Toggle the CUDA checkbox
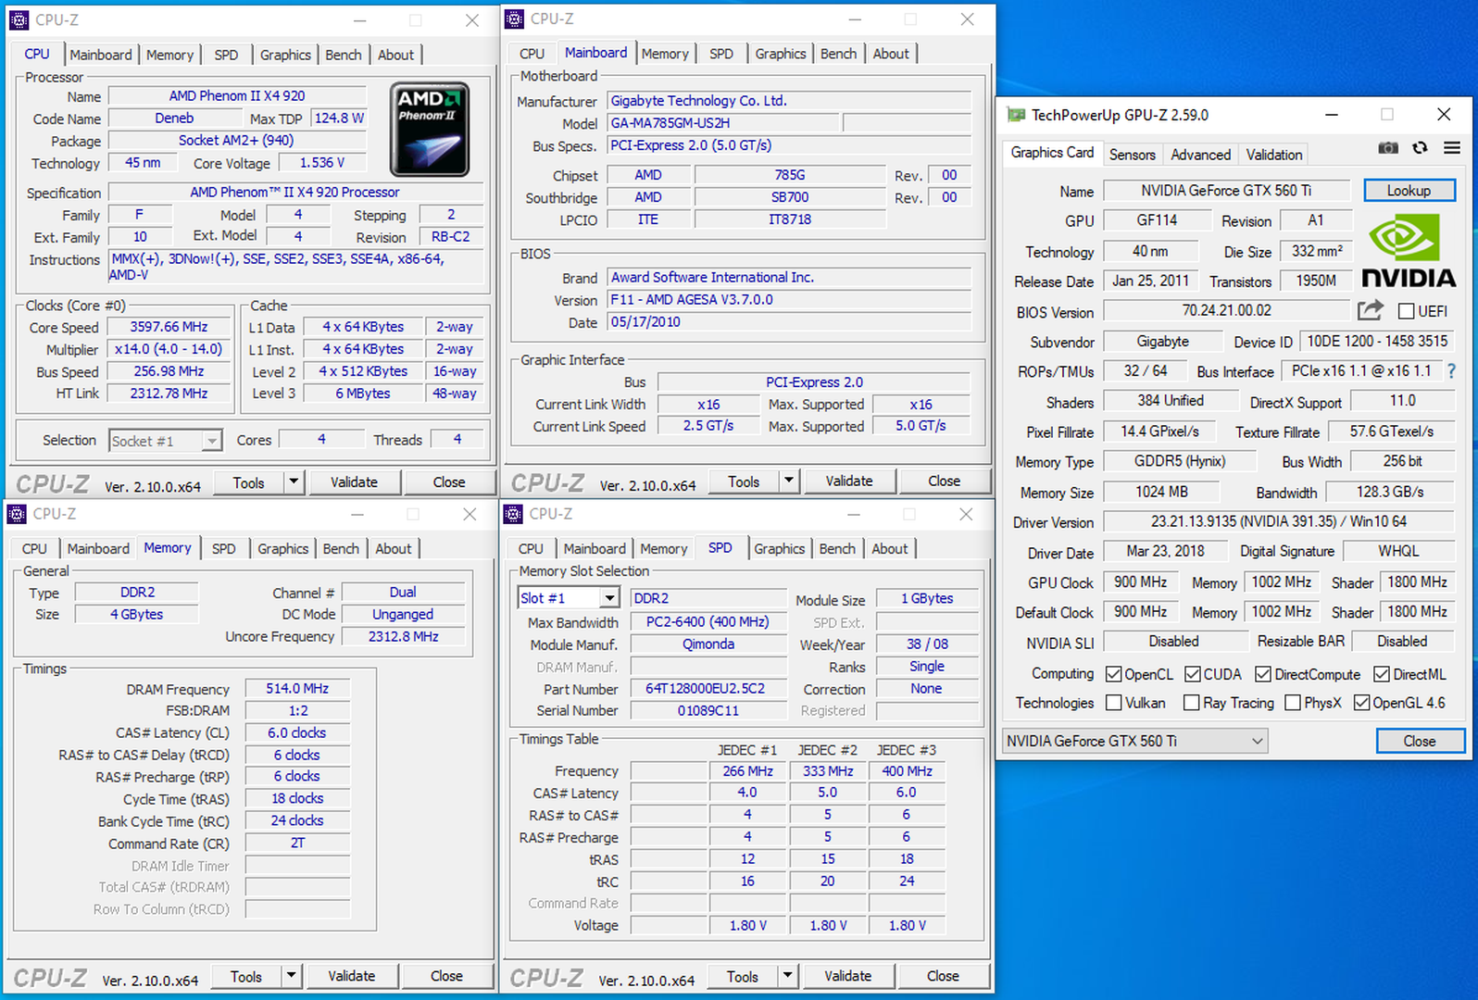The height and width of the screenshot is (1000, 1478). (x=1193, y=674)
